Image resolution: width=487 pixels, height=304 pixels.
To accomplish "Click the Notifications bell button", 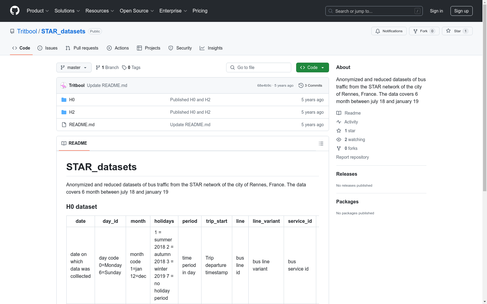I will 389,31.
